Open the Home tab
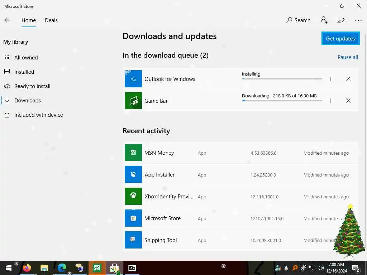The height and width of the screenshot is (275, 367). tap(29, 20)
